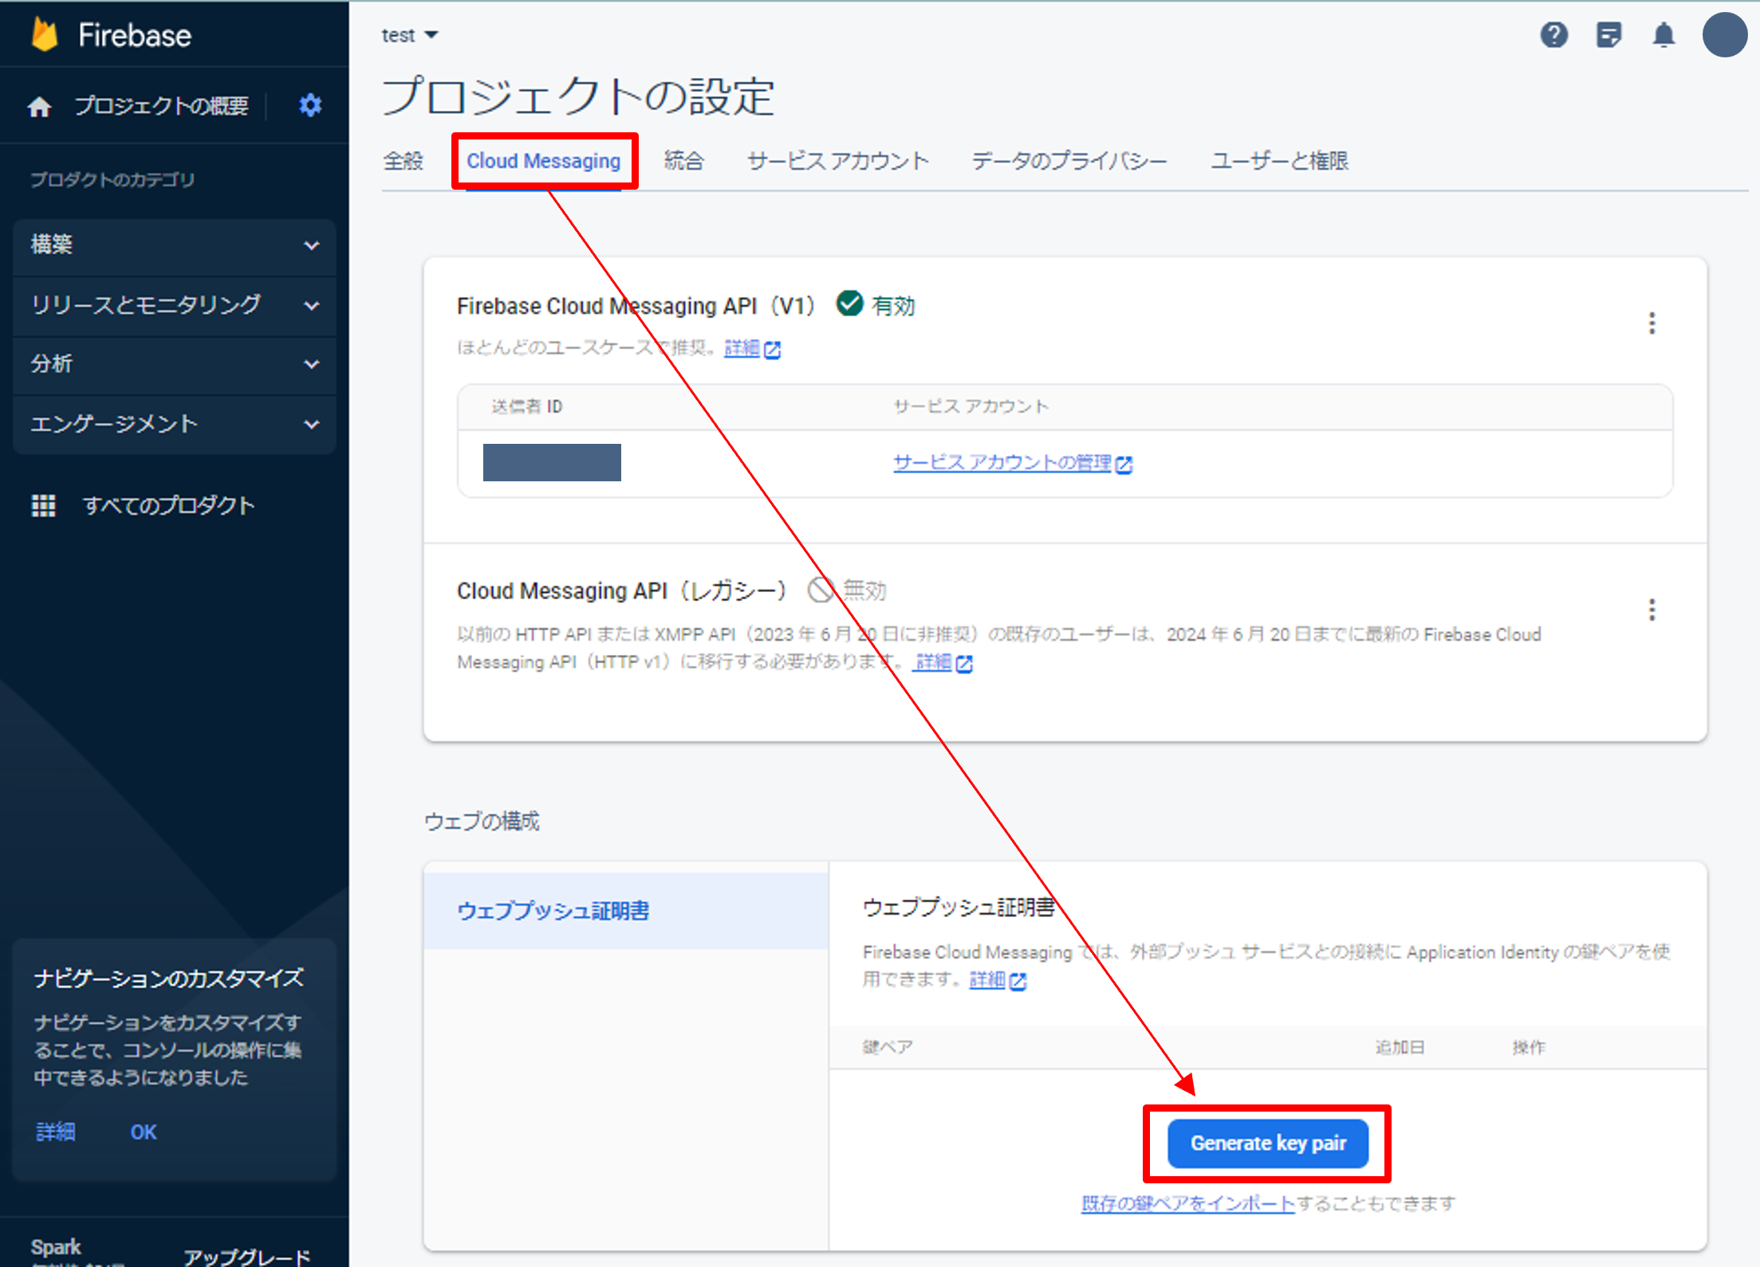The height and width of the screenshot is (1267, 1760).
Task: Open the データのプライバシー tab
Action: [x=1069, y=161]
